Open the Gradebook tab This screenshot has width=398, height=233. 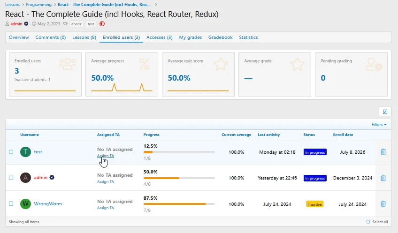220,37
